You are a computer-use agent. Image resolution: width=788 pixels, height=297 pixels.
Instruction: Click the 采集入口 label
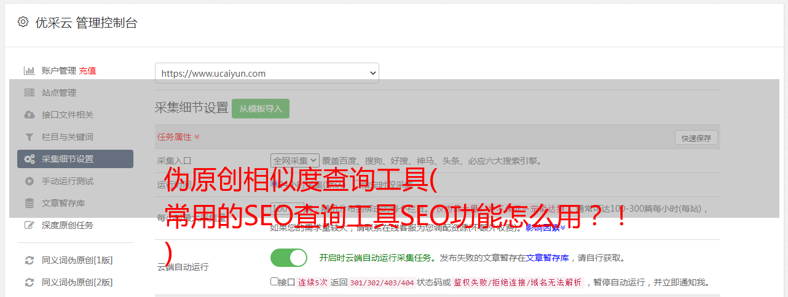(x=174, y=161)
